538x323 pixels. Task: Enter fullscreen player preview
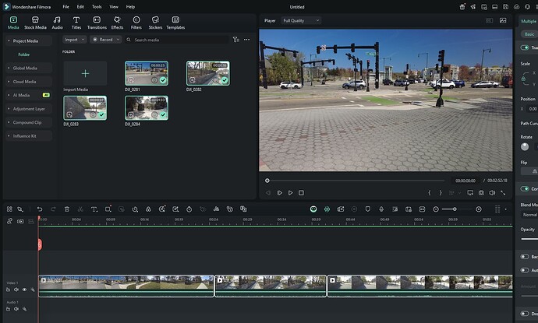tap(503, 193)
